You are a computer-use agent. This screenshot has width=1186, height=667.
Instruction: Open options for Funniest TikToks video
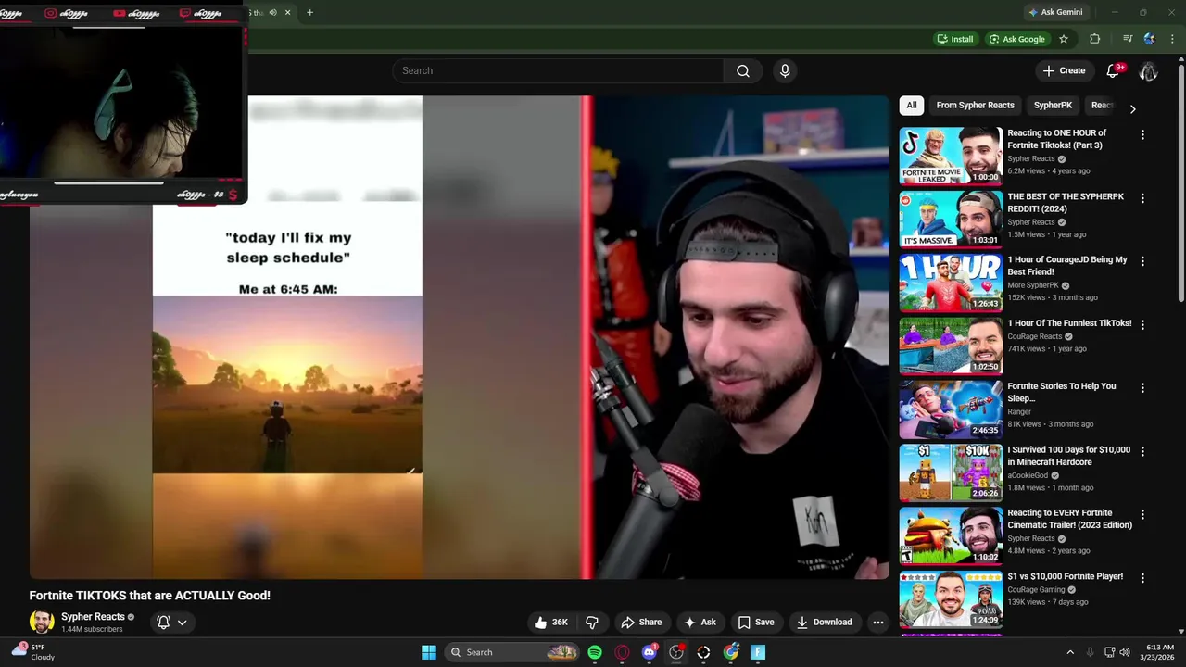1142,324
